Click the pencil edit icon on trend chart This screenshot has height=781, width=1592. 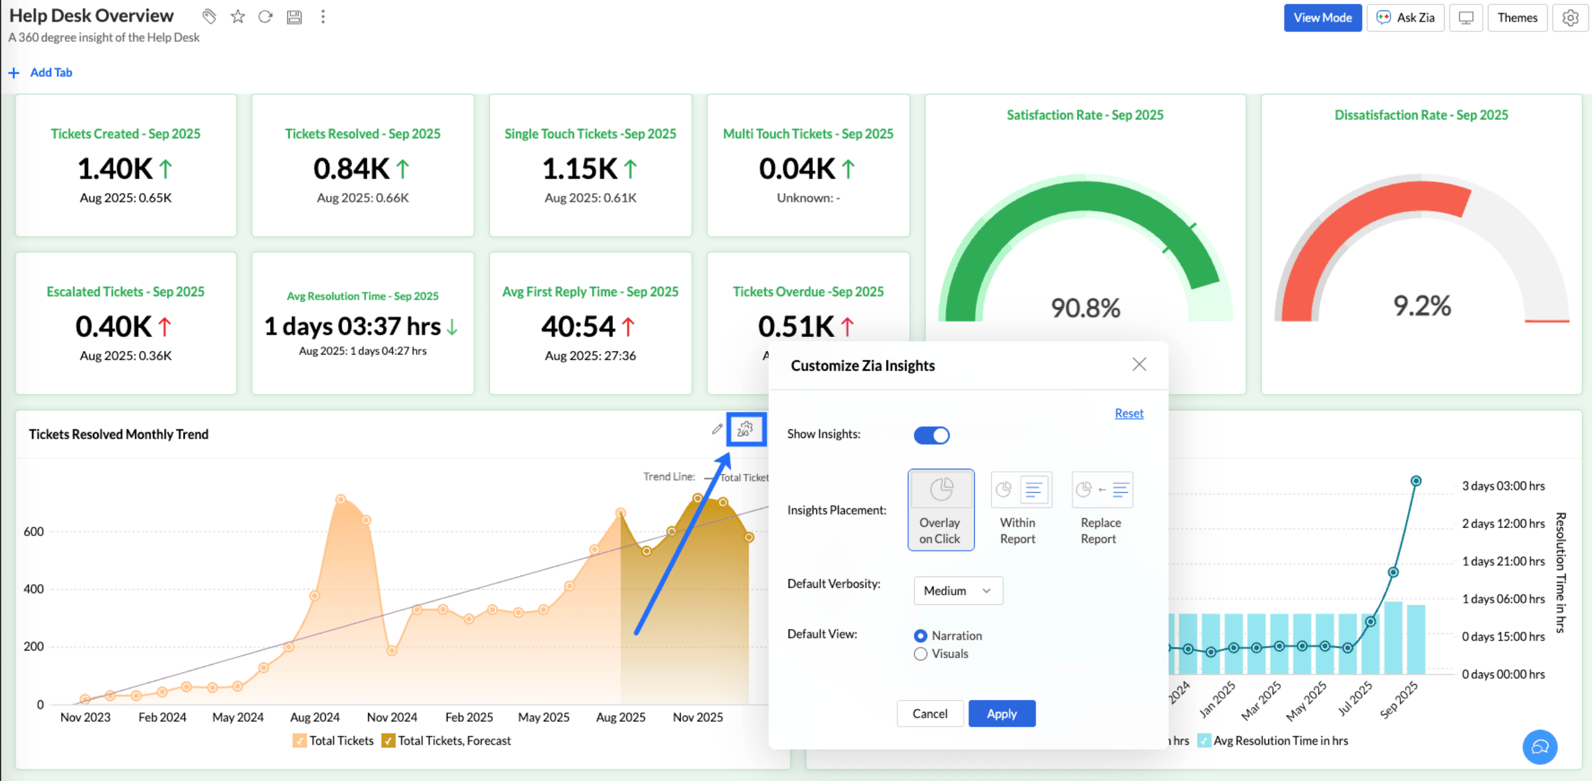coord(717,429)
